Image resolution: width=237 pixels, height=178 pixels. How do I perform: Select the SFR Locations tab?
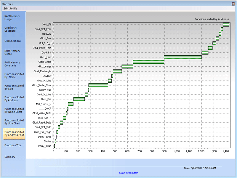(x=12, y=41)
